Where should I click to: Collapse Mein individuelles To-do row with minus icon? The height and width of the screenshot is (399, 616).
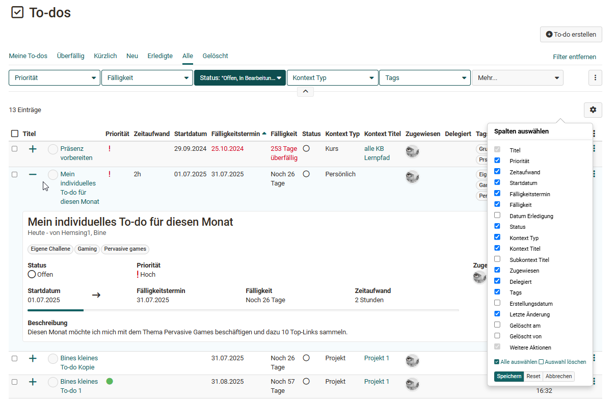pos(33,174)
